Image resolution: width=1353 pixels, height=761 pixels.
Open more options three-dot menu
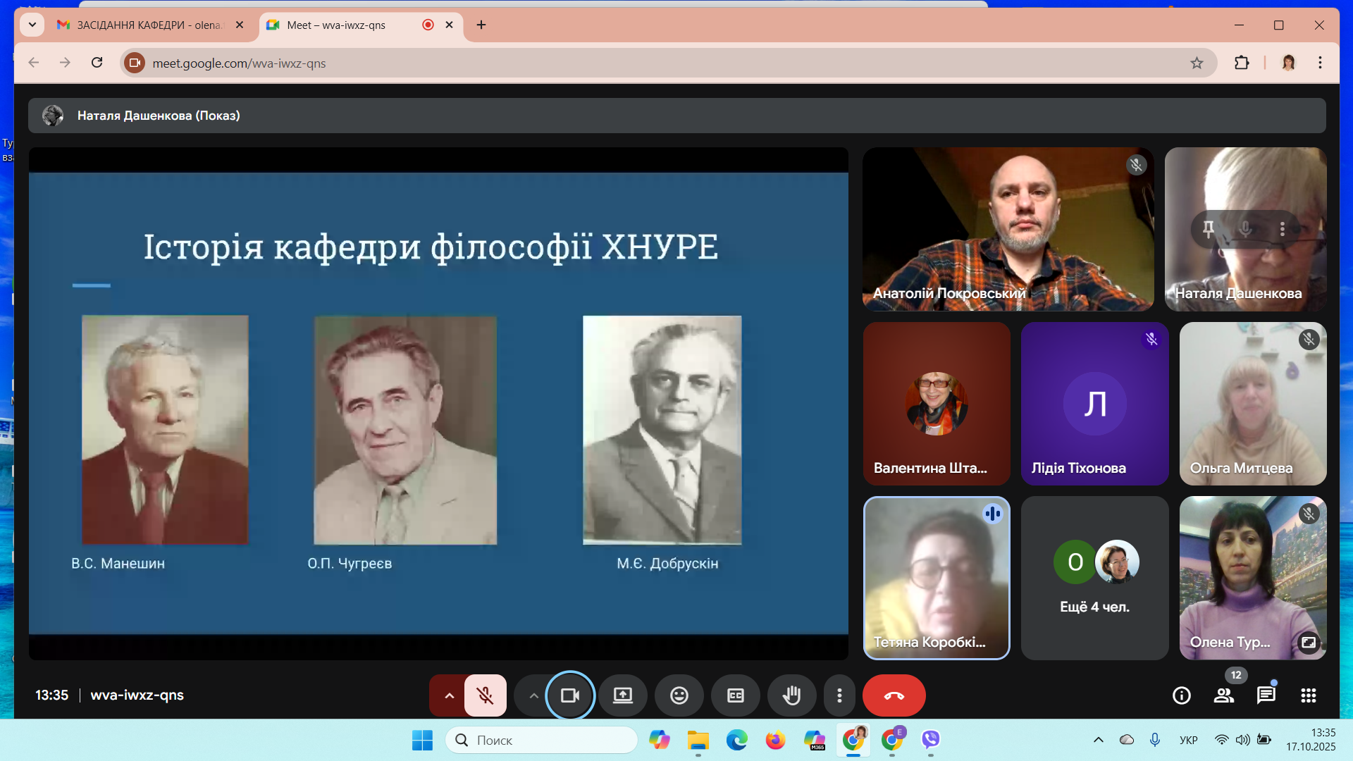839,695
